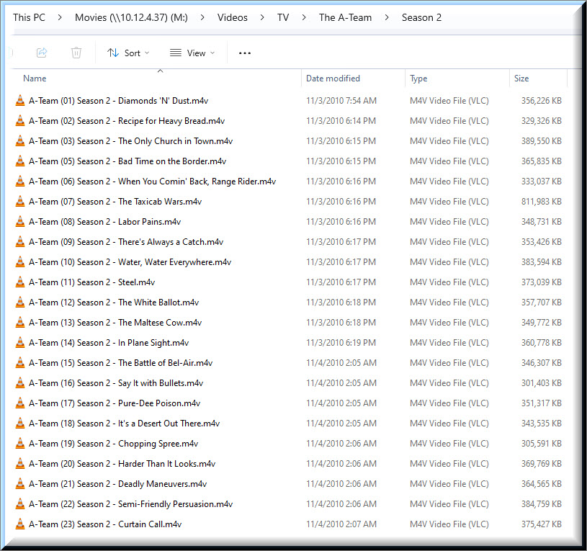Select file name 'Chopping Spree.m4v'
587x551 pixels.
(113, 444)
